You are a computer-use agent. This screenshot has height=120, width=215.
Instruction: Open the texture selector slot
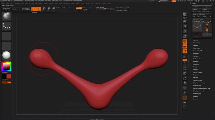[6, 46]
